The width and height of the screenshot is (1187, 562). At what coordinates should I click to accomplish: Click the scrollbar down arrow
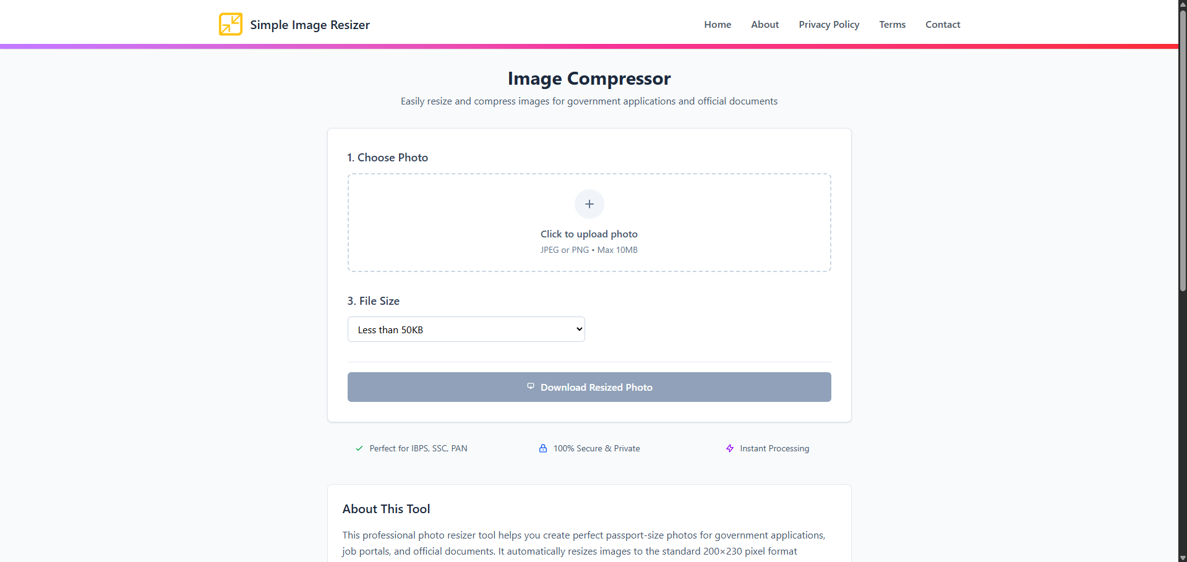pos(1181,557)
